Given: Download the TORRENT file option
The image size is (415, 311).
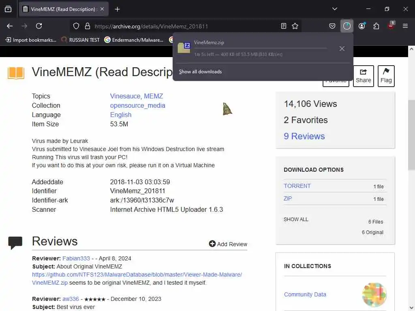Looking at the screenshot, I should point(297,186).
